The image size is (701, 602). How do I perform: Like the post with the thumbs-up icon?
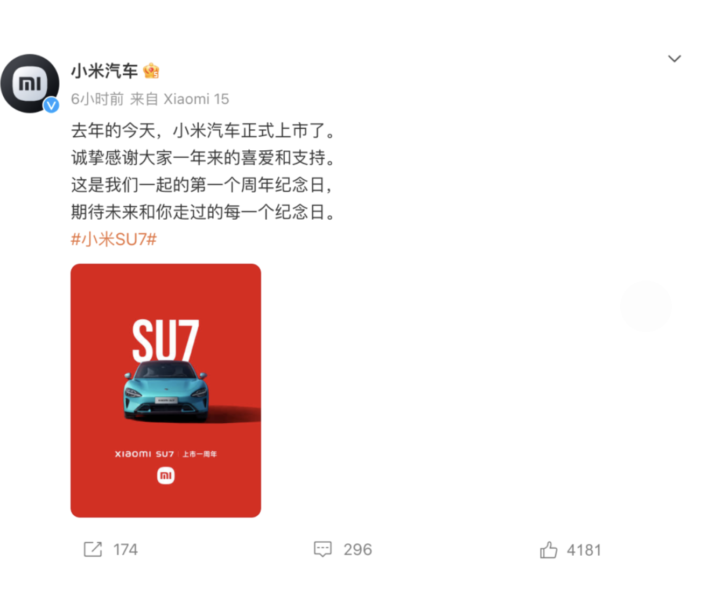point(549,550)
